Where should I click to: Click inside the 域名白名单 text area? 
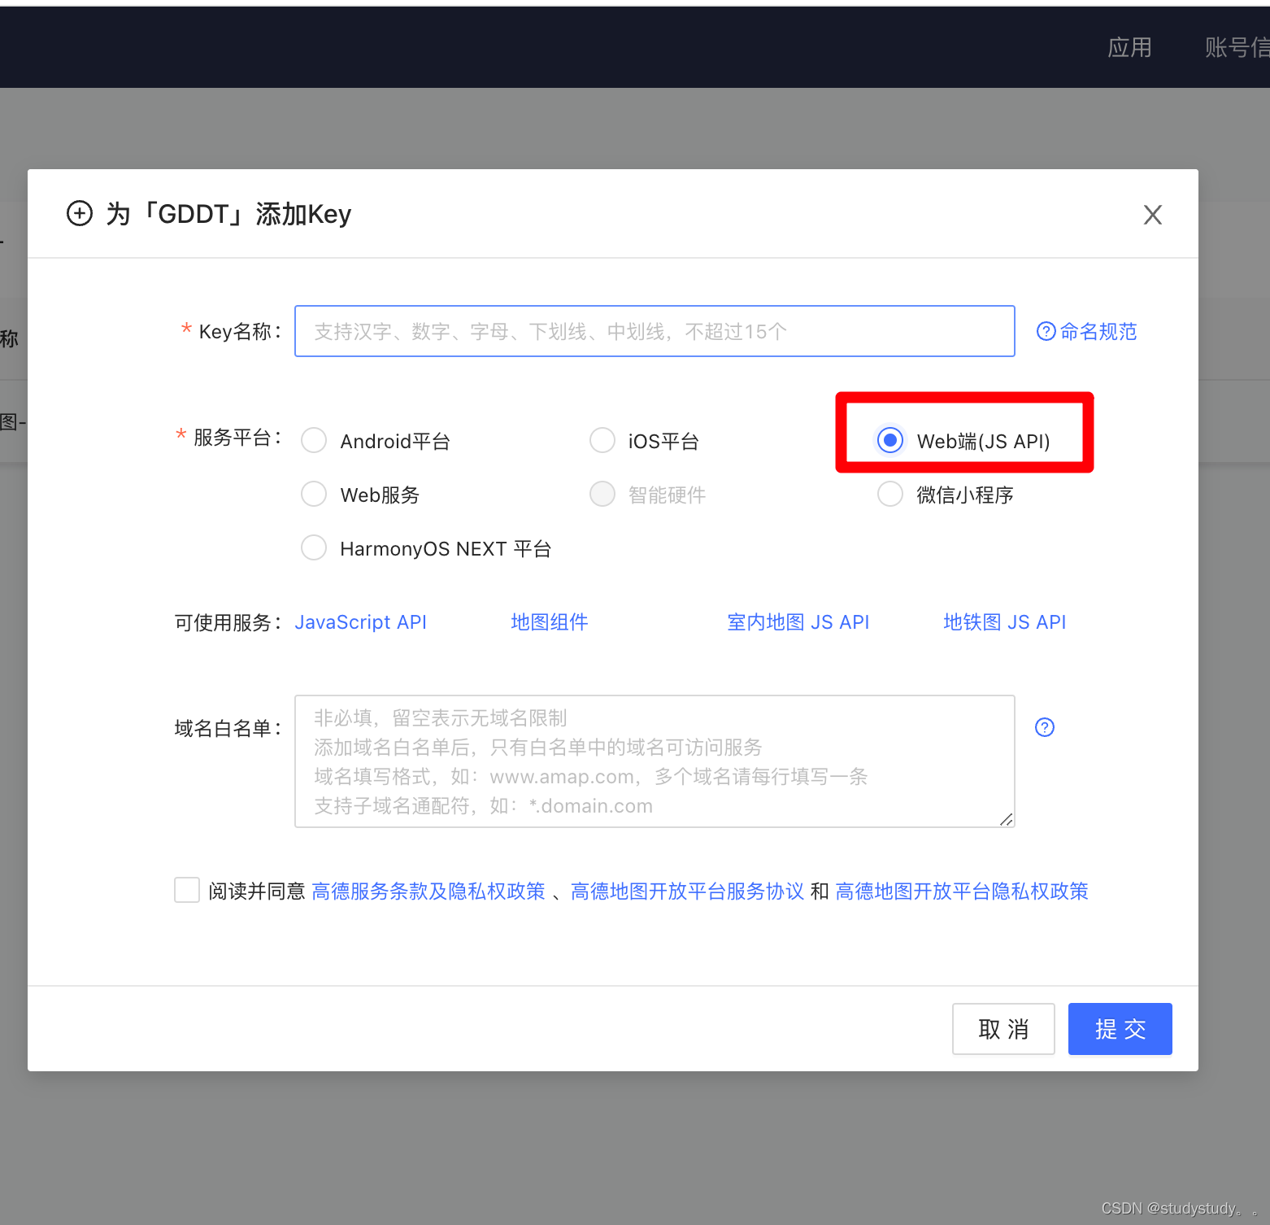655,761
